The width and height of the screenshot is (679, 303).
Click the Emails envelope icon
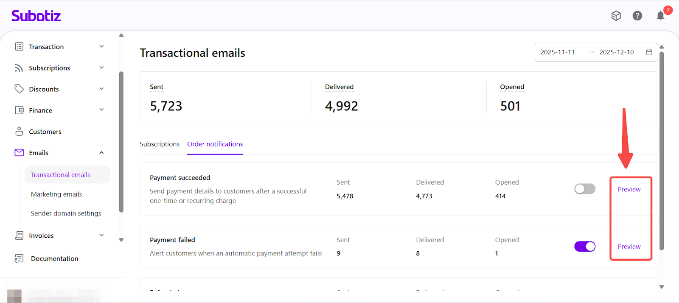pyautogui.click(x=19, y=153)
